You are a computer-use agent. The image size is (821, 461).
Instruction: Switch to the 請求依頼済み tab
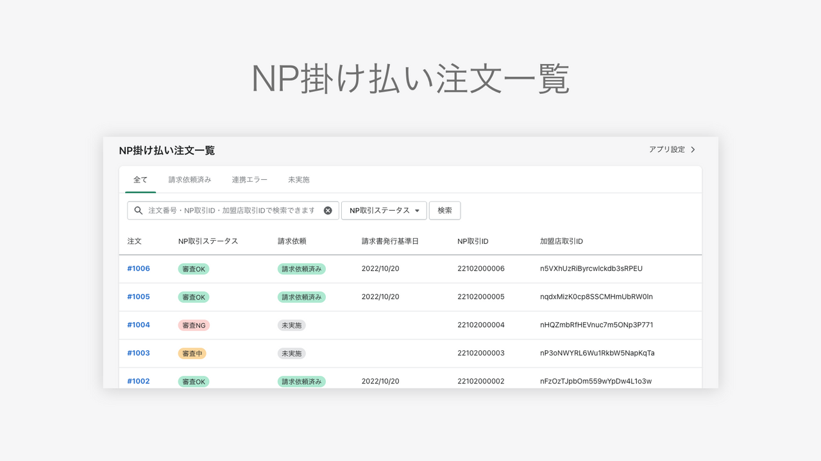190,180
